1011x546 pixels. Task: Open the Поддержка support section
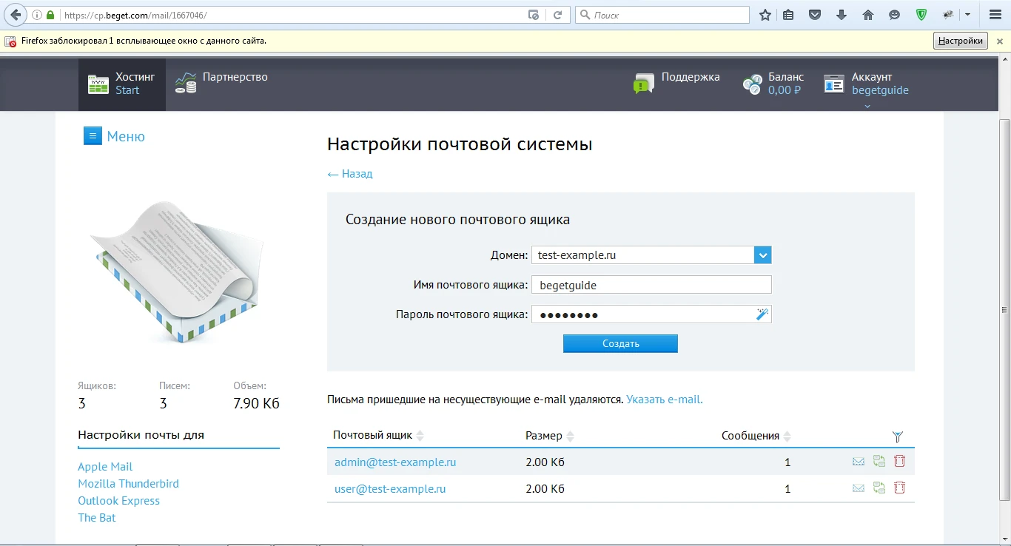coord(676,83)
